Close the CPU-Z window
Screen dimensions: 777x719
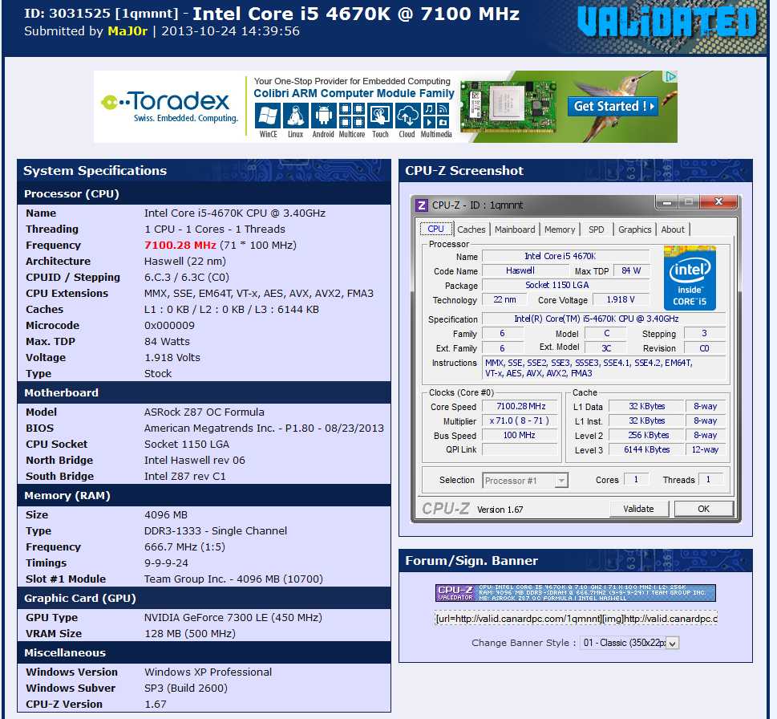718,201
